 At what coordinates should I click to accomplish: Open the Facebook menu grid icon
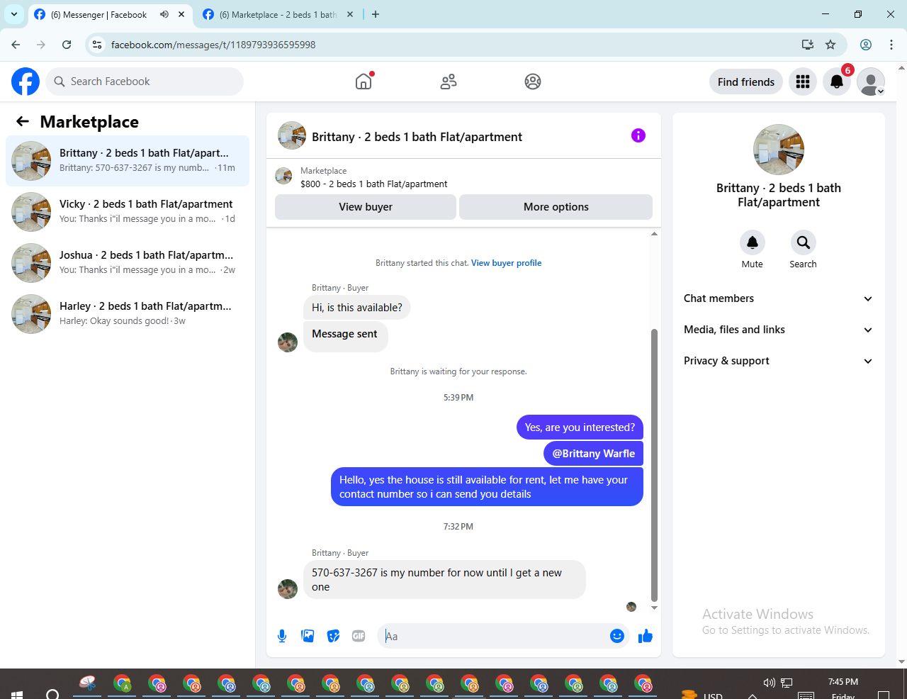tap(803, 82)
